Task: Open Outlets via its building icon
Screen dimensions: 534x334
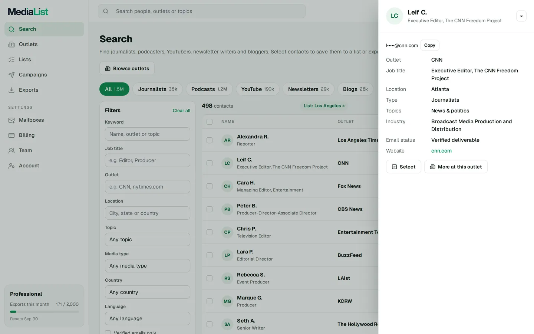Action: pos(11,45)
